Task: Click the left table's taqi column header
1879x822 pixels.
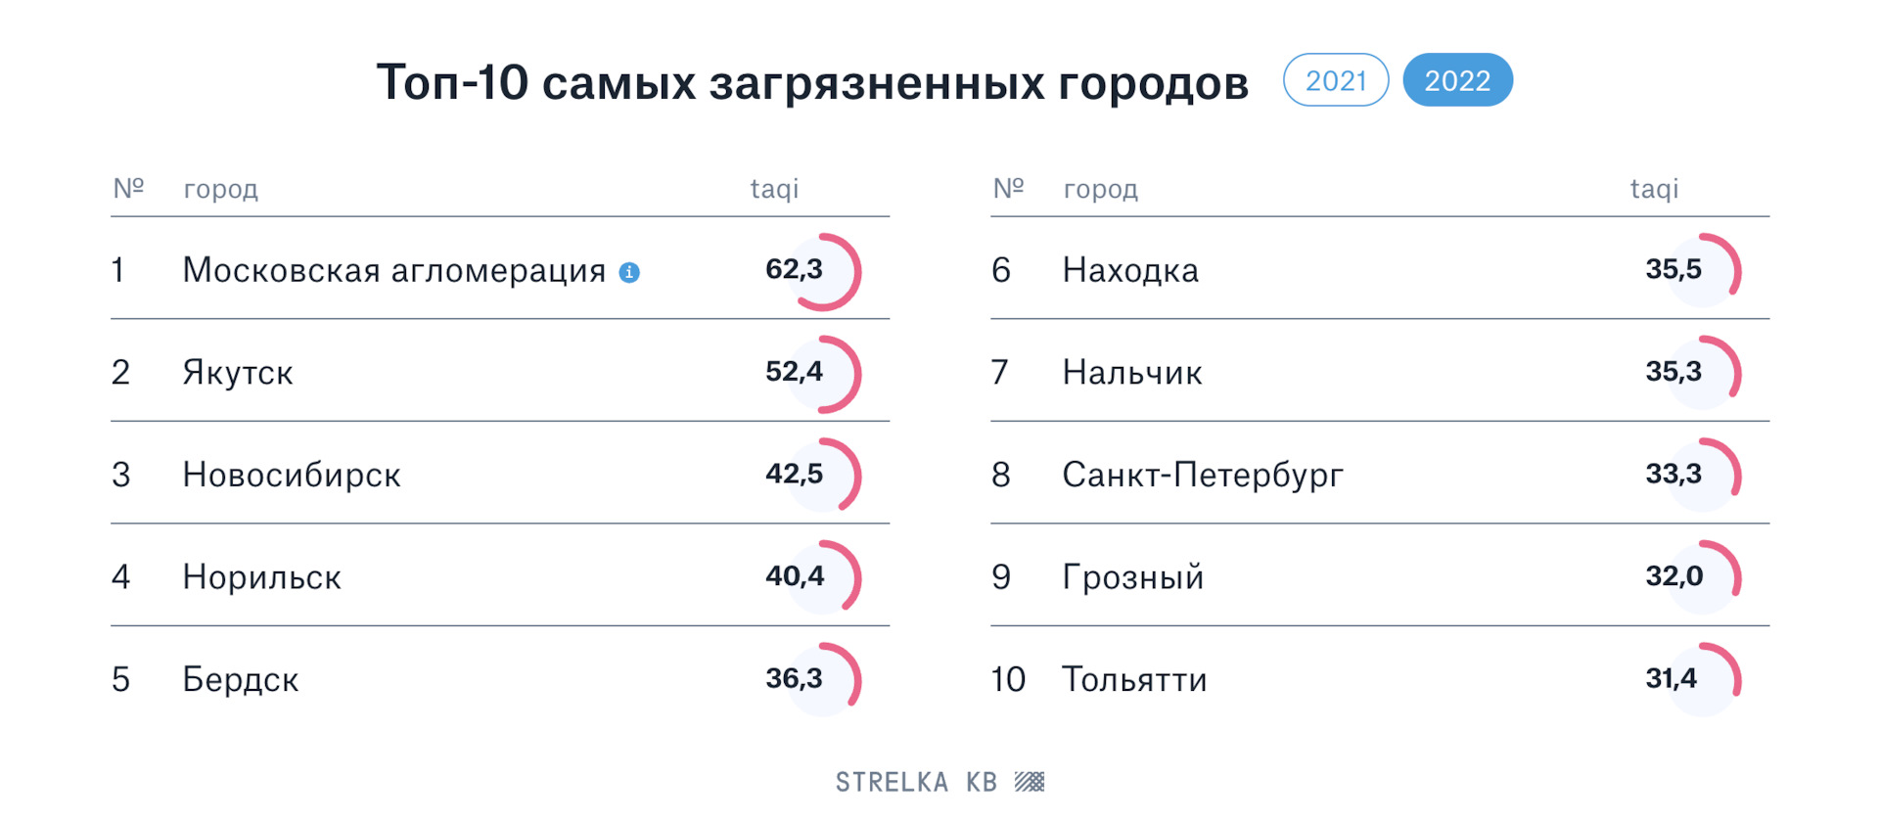Action: (x=774, y=189)
